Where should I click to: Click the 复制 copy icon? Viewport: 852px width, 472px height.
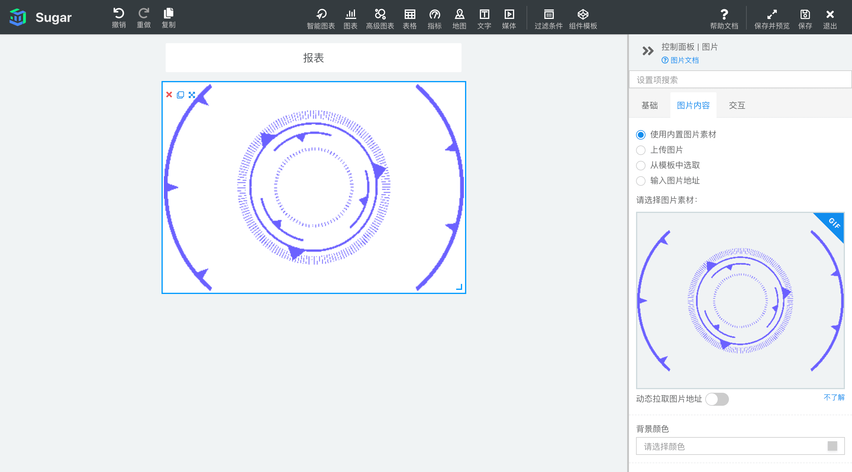(169, 13)
